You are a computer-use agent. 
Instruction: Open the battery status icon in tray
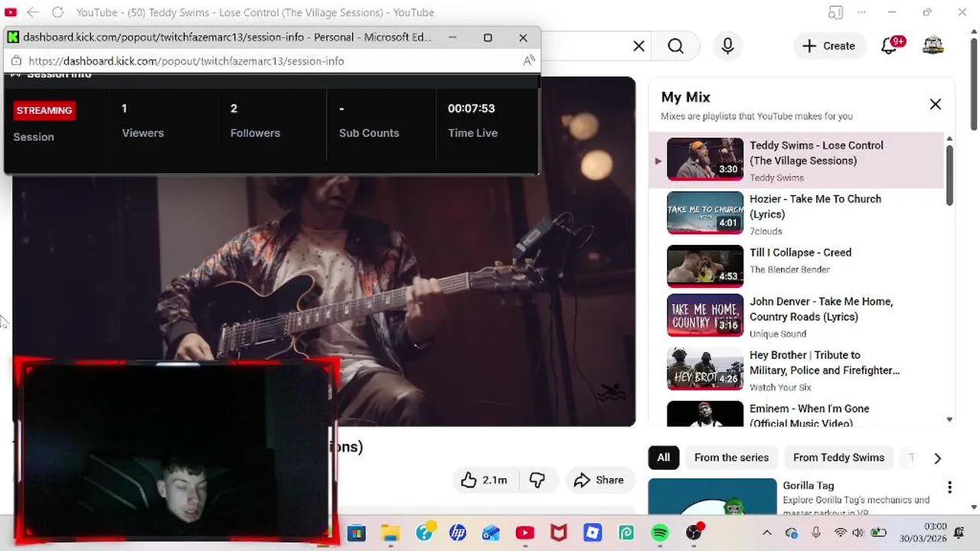(x=878, y=533)
